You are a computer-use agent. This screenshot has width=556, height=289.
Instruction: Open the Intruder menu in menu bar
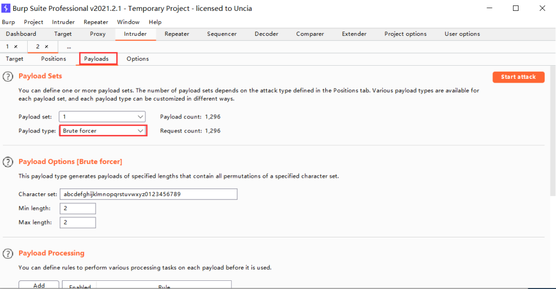[64, 22]
